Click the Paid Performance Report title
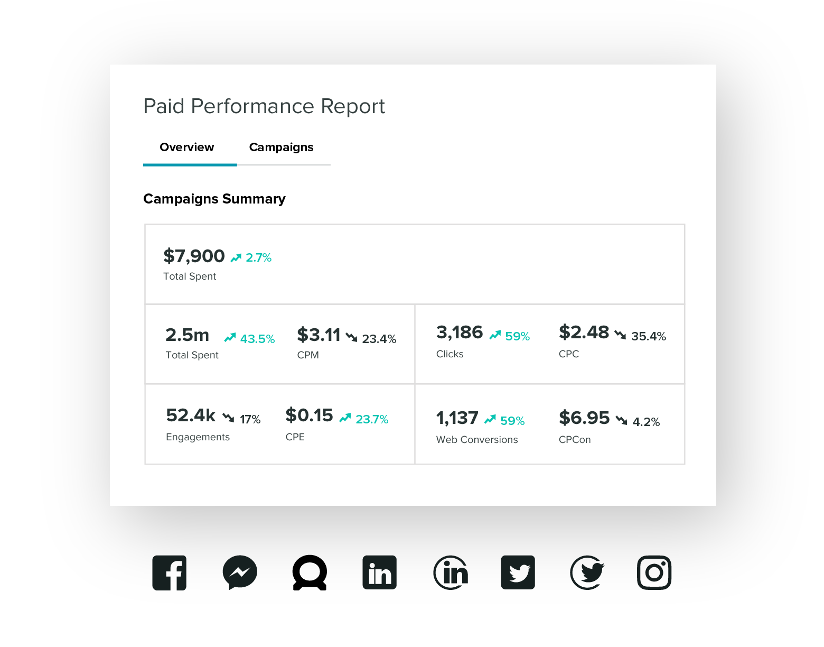The height and width of the screenshot is (647, 824). pyautogui.click(x=264, y=106)
